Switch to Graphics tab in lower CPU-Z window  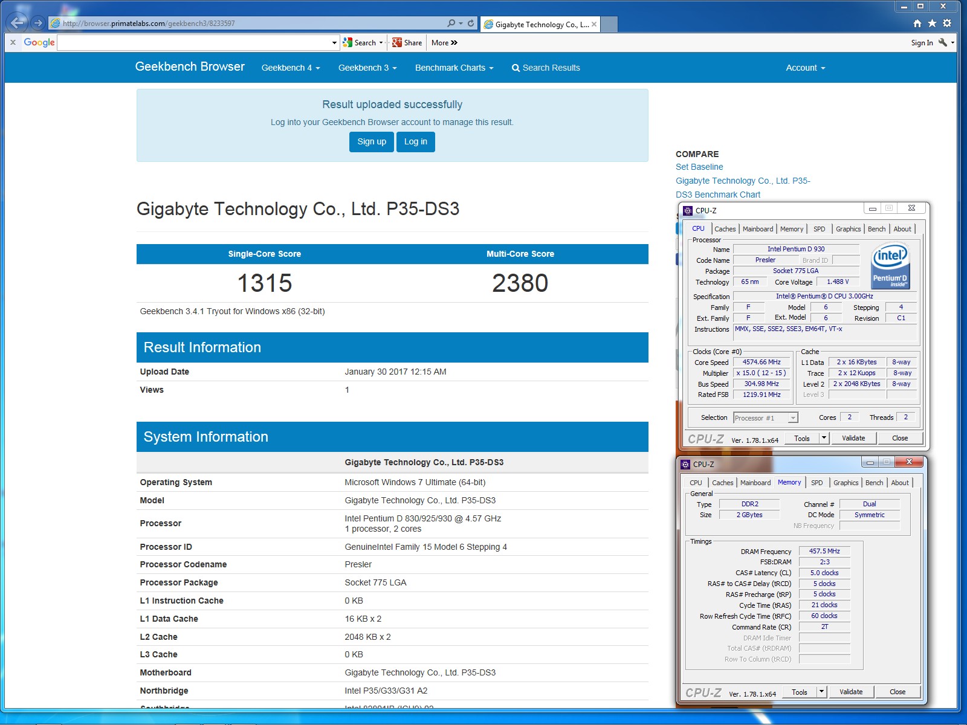pos(846,483)
